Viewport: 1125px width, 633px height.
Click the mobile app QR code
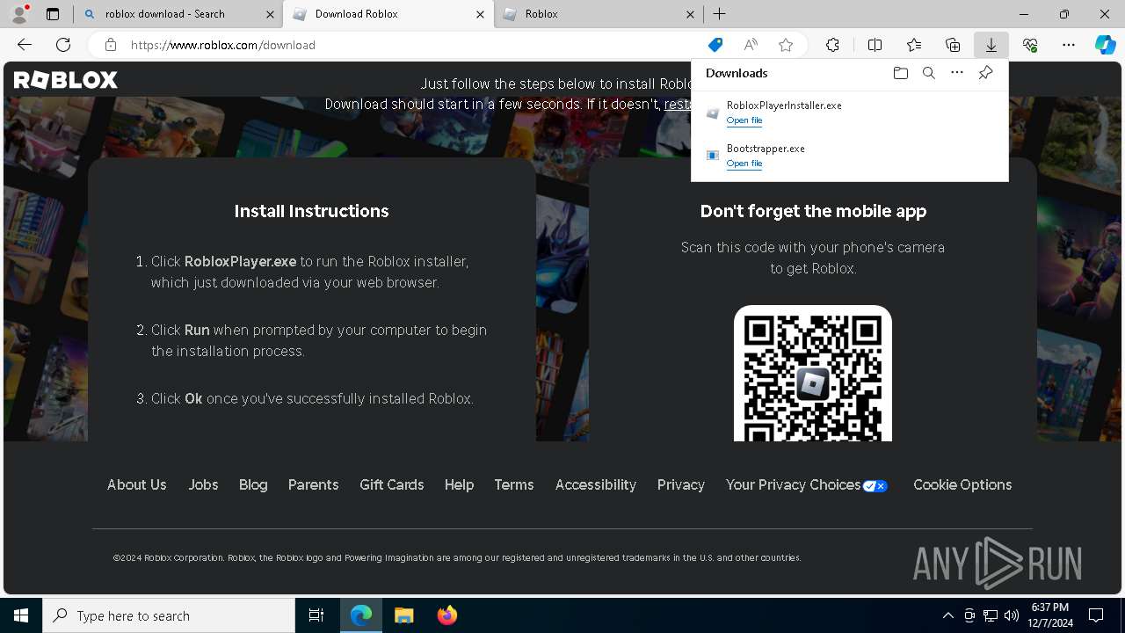tap(813, 375)
